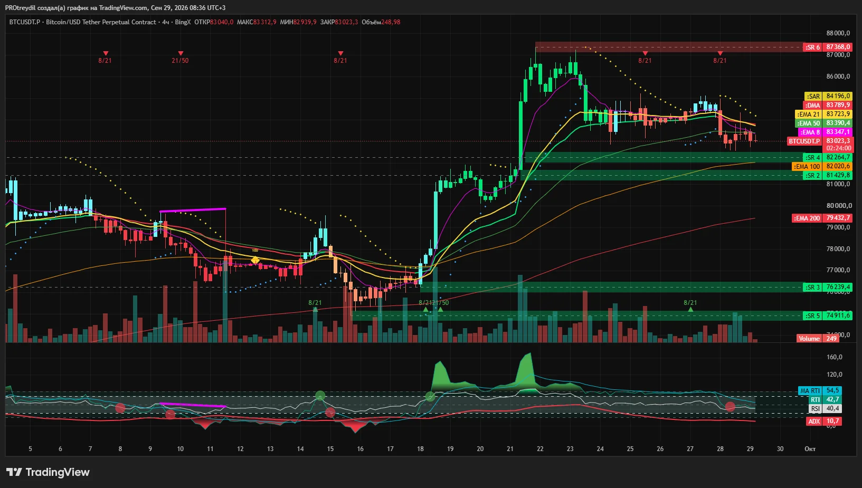Click the yellow diamond marker labeled 100

pos(255,260)
